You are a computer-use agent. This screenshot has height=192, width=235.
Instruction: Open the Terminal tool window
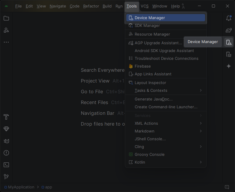pyautogui.click(x=6, y=165)
